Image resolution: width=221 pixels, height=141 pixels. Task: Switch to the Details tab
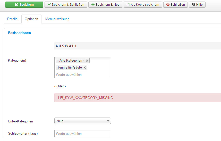12,19
